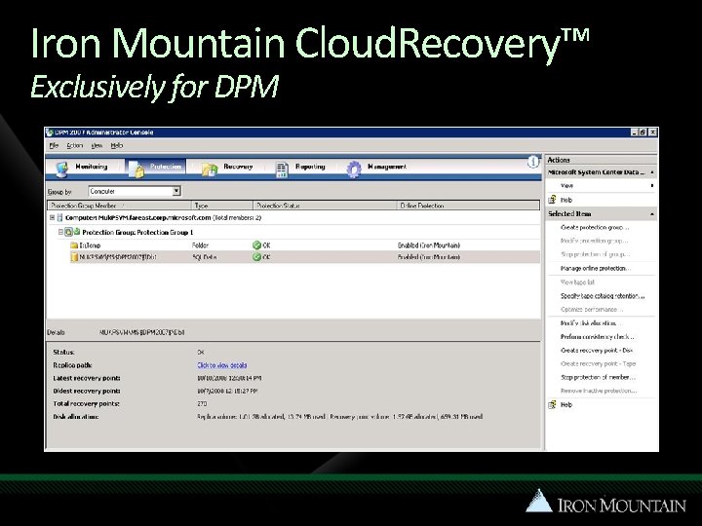Click the computer server icon in the tree
This screenshot has width=702, height=526.
coord(59,218)
